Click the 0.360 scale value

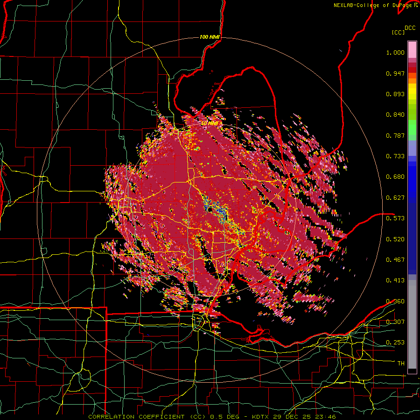pyautogui.click(x=395, y=301)
